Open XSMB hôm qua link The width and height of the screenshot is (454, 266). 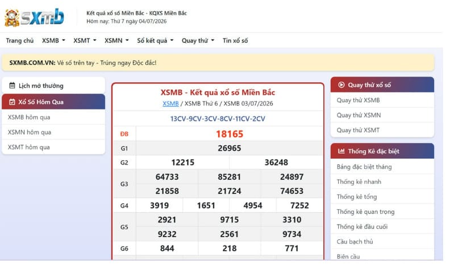pyautogui.click(x=29, y=117)
